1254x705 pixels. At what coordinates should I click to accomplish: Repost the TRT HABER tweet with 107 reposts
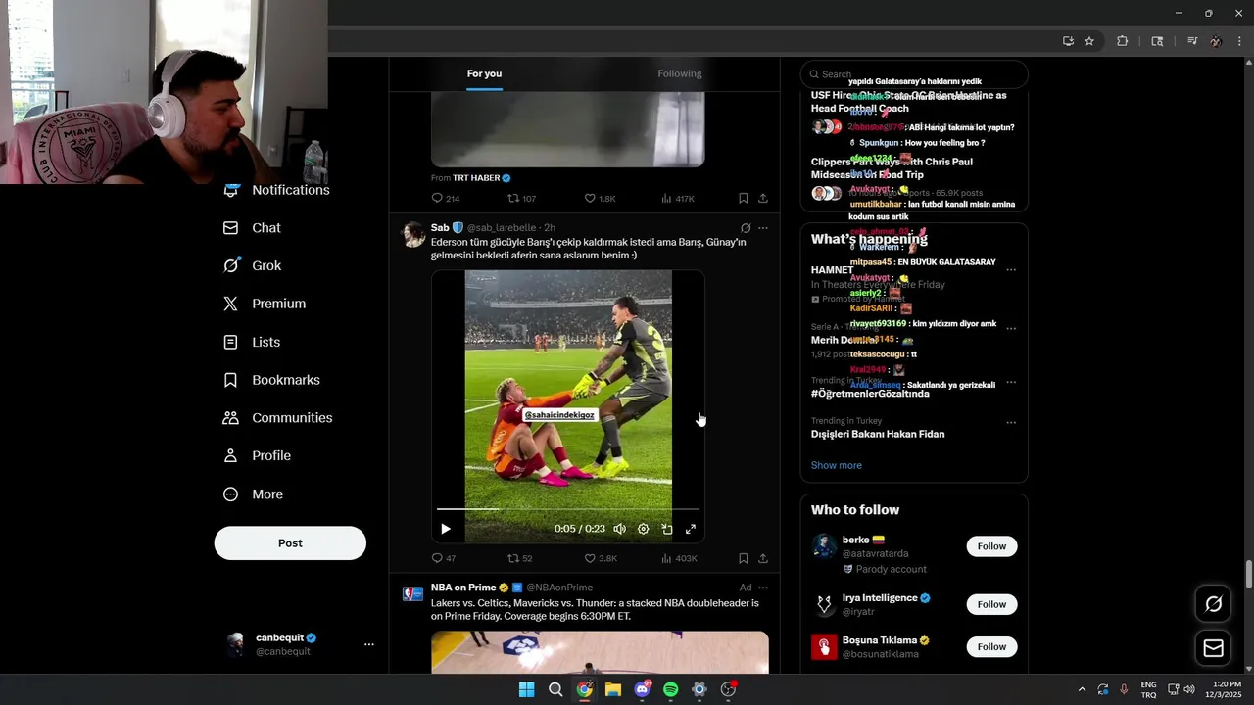(x=521, y=199)
